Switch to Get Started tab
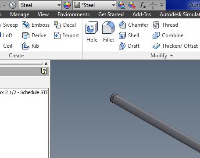 coord(111,14)
